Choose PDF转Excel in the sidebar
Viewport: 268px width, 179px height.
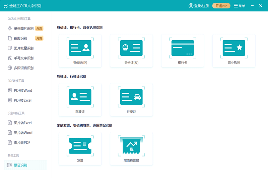tap(23, 100)
